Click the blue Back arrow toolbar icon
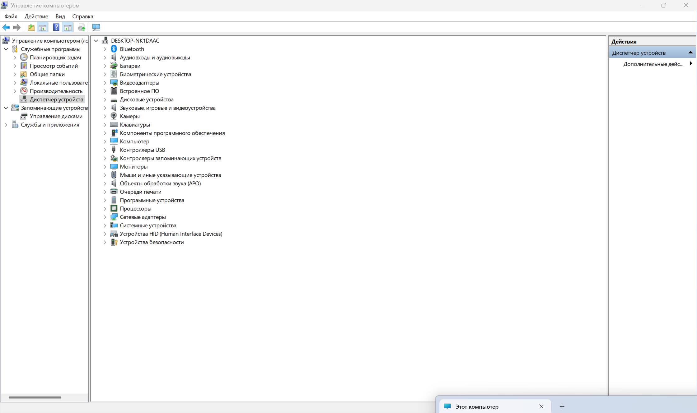 click(x=6, y=27)
